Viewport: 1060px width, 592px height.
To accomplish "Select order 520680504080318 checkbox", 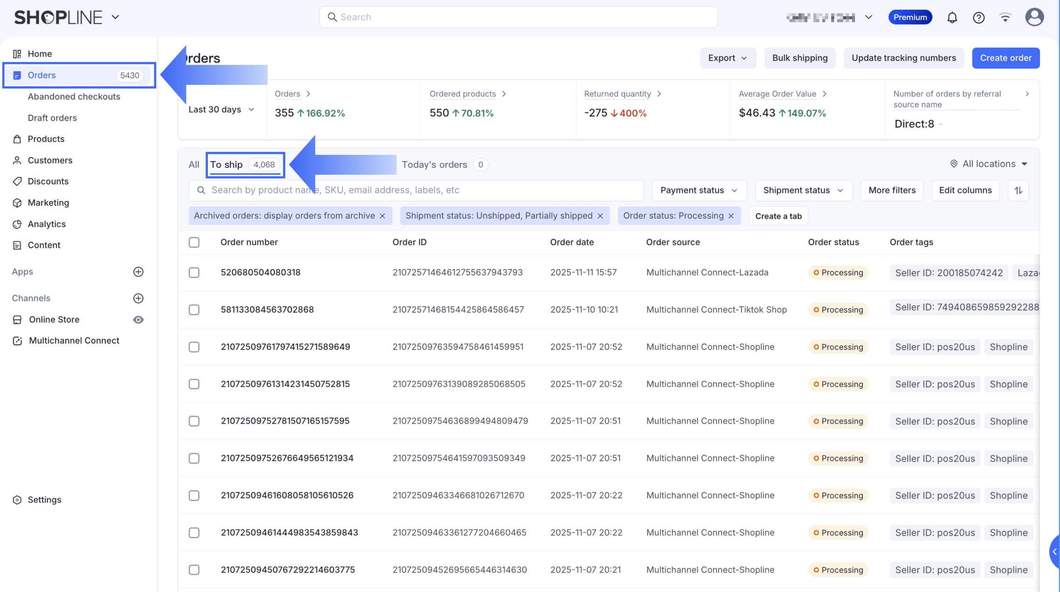I will pos(194,273).
